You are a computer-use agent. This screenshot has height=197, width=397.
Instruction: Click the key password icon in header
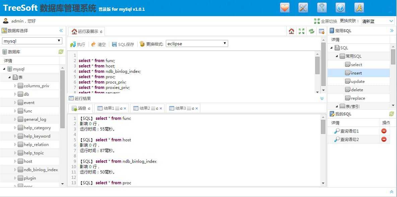click(322, 8)
